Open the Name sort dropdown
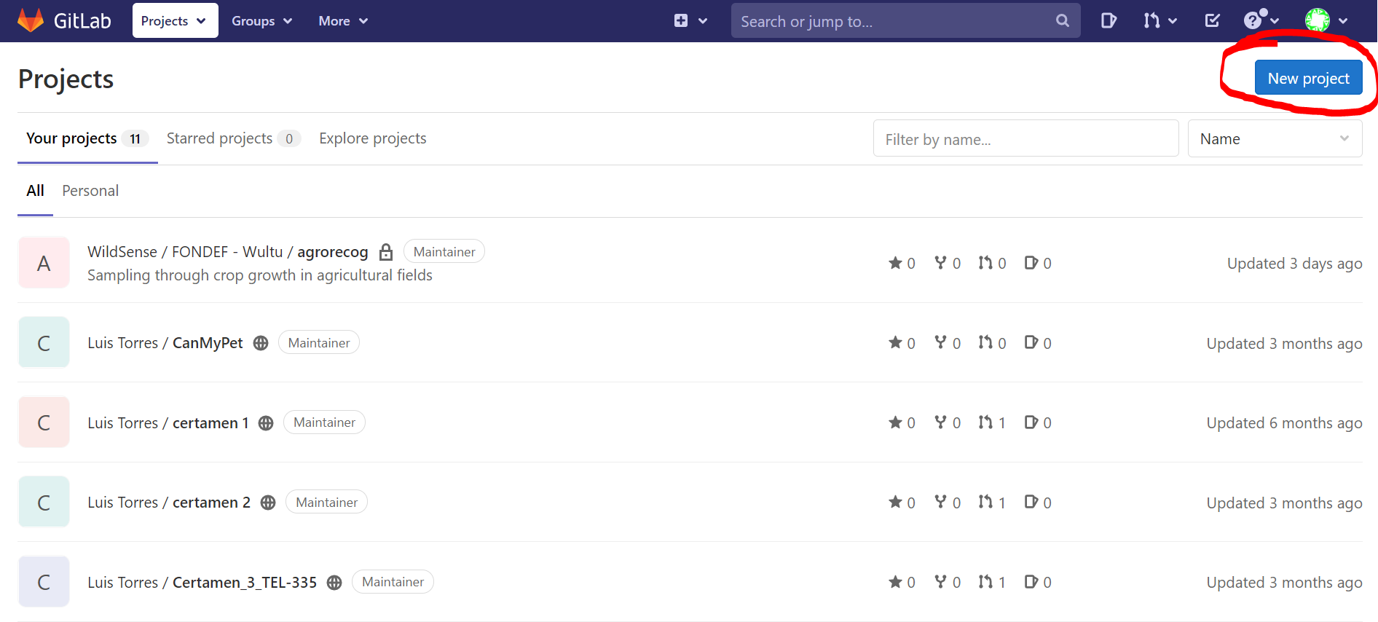Screen dimensions: 1378x622 1275,138
